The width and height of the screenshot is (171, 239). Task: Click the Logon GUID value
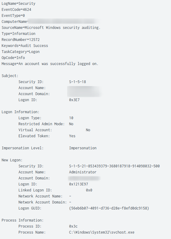coord(109,208)
